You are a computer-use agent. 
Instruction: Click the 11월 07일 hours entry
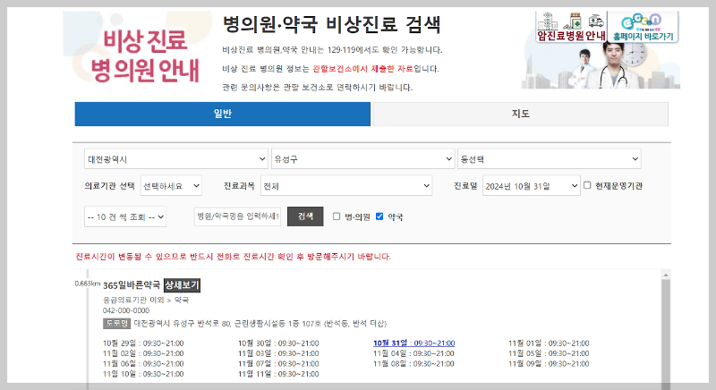click(x=278, y=364)
